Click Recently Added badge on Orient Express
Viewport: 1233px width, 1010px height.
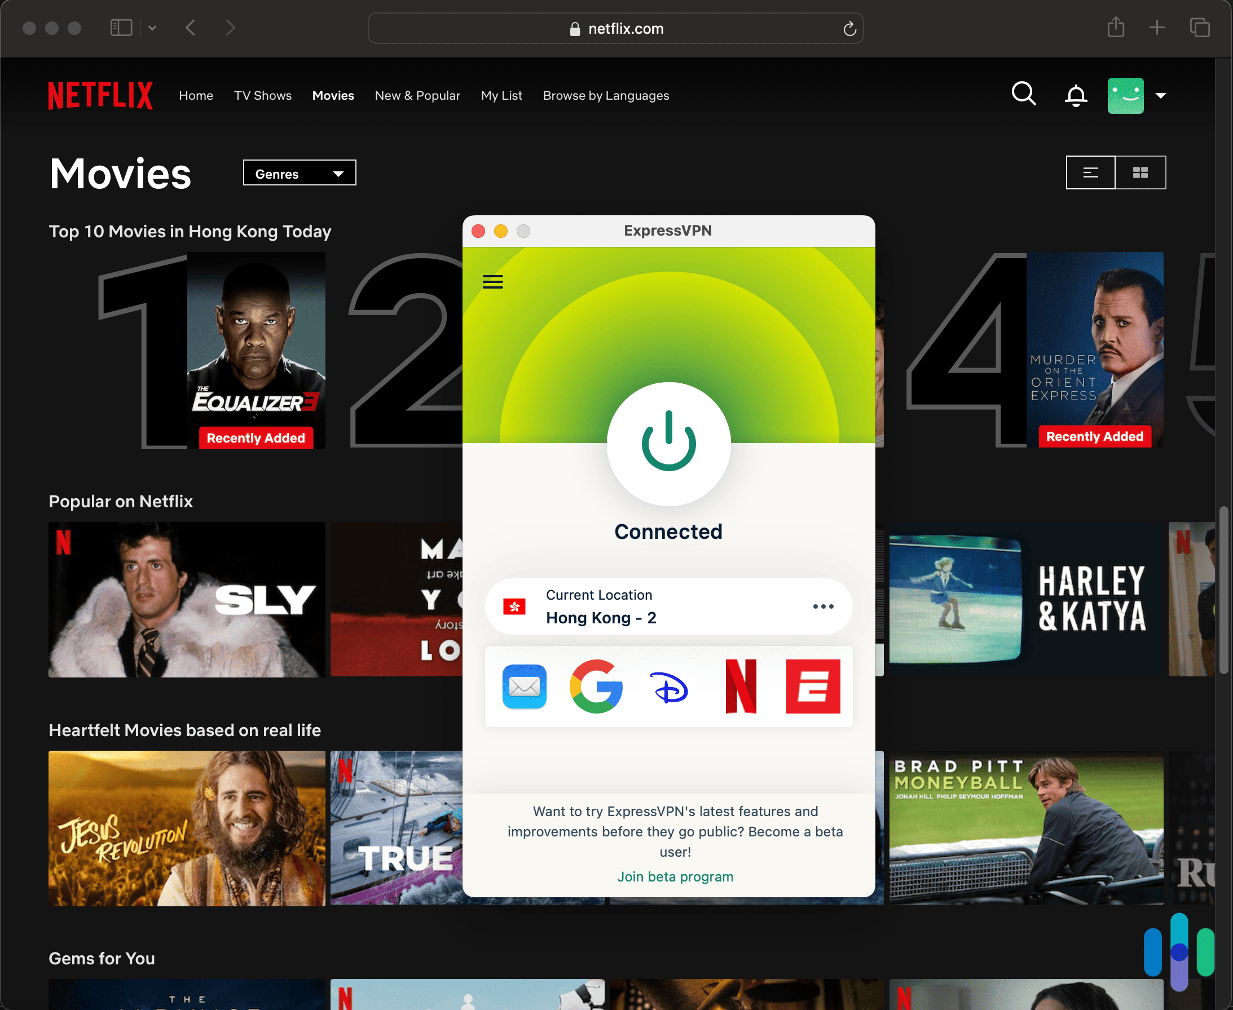1094,436
